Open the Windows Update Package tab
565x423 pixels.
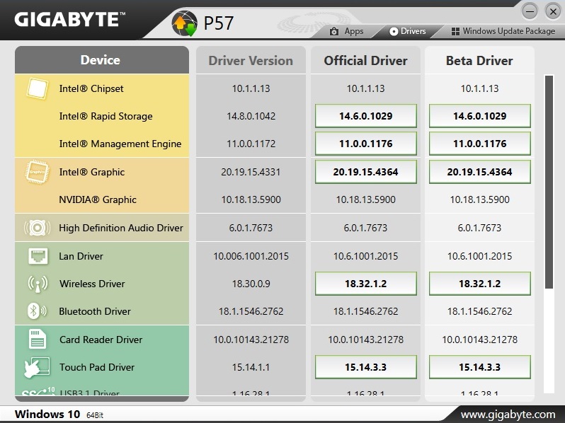[503, 31]
